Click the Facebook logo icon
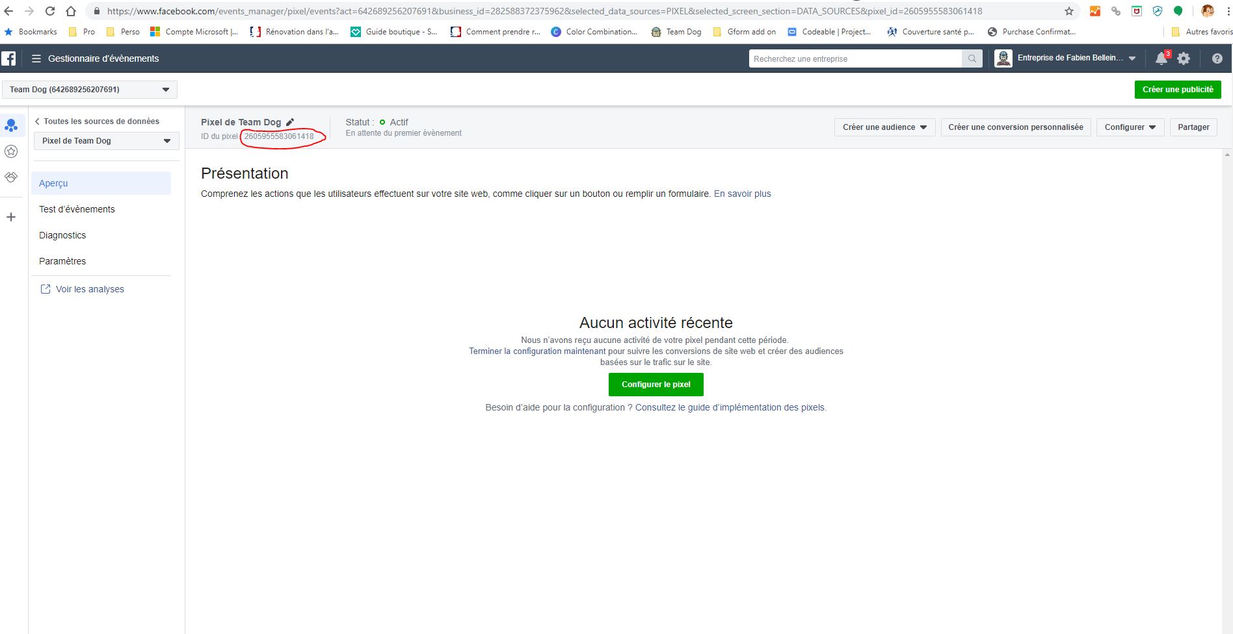This screenshot has height=634, width=1233. [8, 58]
